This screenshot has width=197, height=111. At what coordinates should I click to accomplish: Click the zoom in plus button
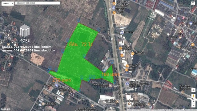coord(194,101)
